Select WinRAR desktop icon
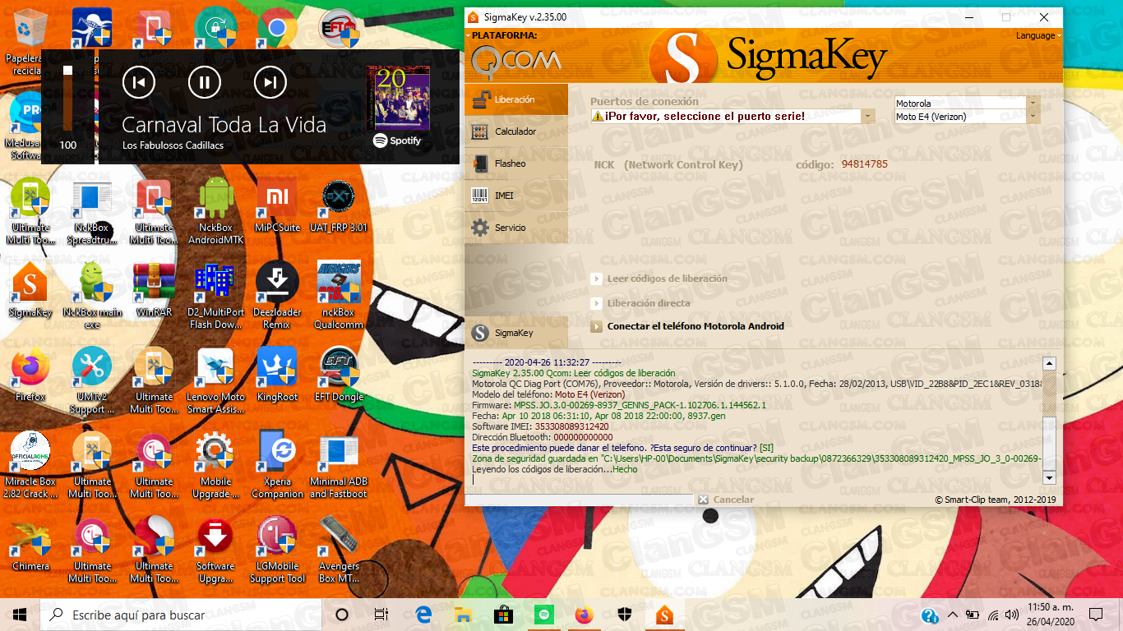The image size is (1123, 631). tap(154, 290)
